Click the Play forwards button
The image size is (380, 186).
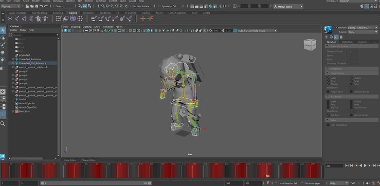point(365,165)
